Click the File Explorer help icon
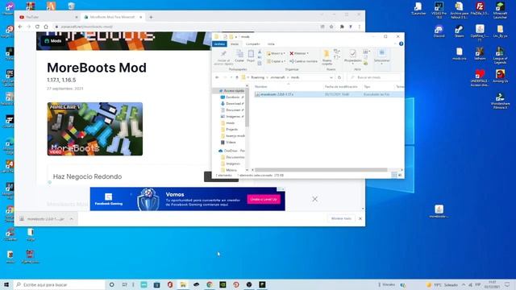 pyautogui.click(x=401, y=43)
